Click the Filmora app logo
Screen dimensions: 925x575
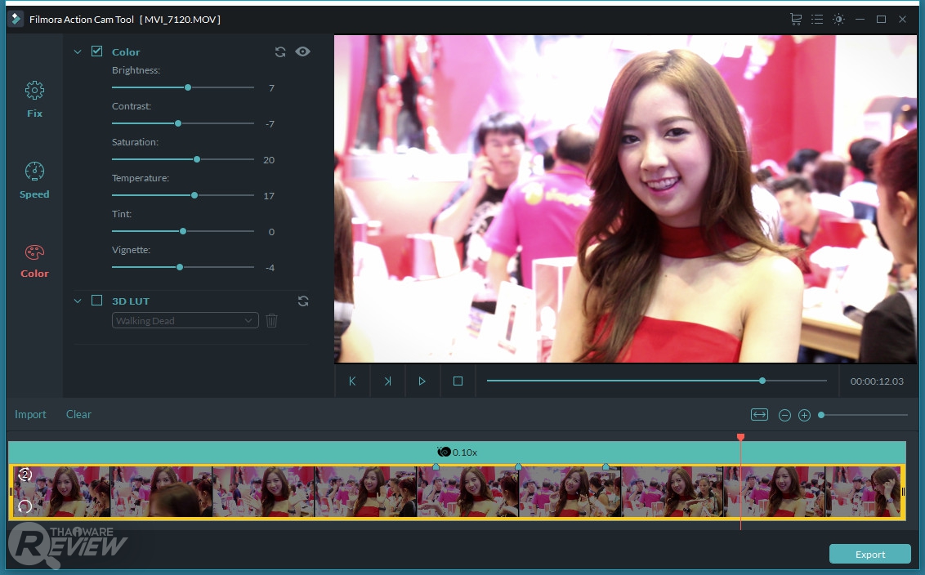15,19
